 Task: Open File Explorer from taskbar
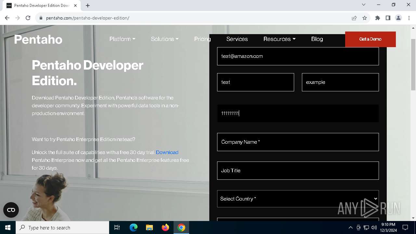click(x=149, y=227)
